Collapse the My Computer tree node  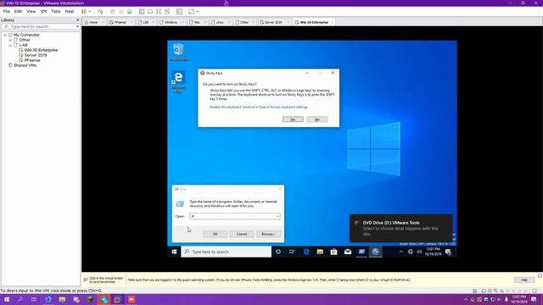(x=5, y=35)
